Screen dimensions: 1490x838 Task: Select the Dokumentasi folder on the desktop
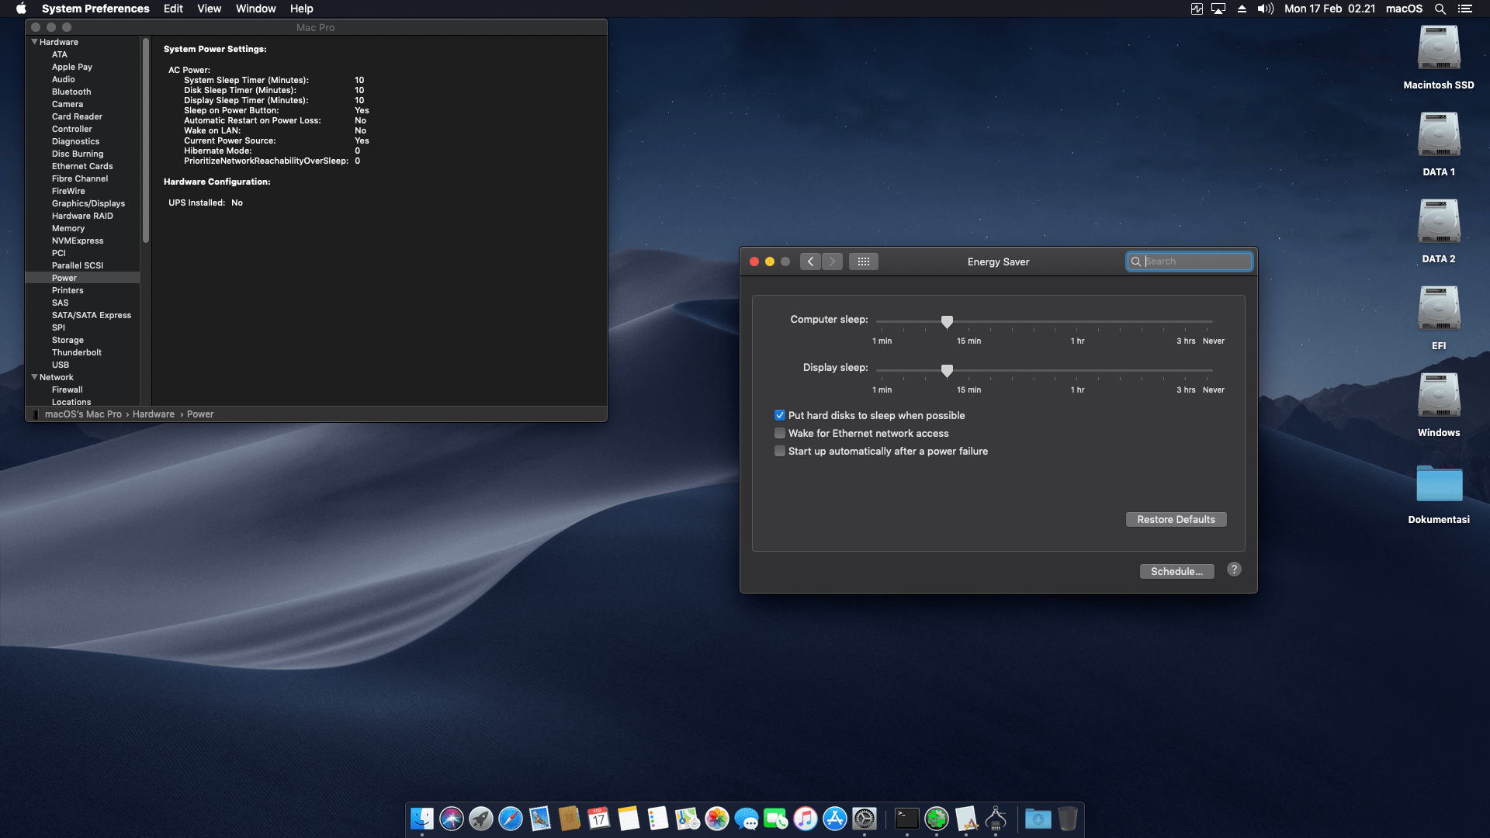click(1439, 484)
